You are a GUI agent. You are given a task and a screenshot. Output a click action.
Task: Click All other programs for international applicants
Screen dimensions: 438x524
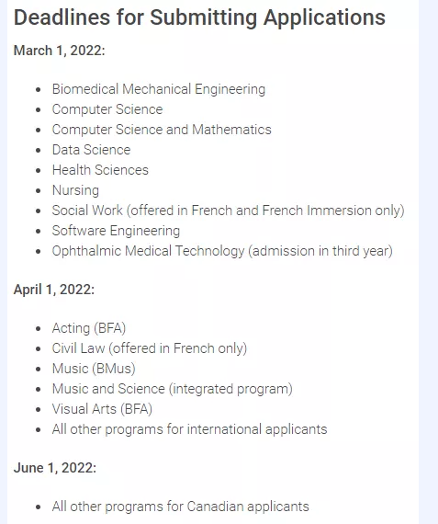190,429
